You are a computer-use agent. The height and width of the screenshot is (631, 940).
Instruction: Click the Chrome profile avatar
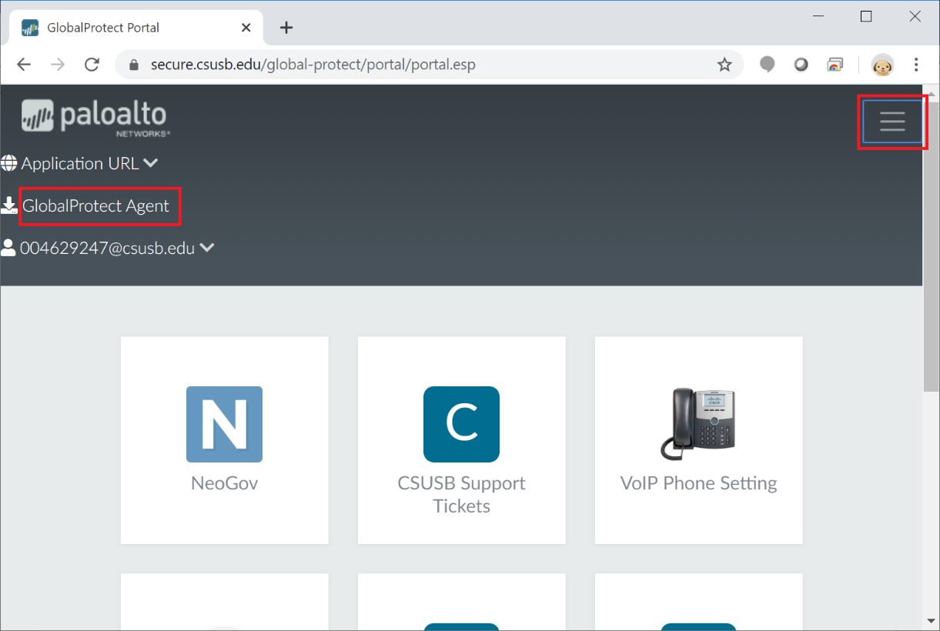882,65
